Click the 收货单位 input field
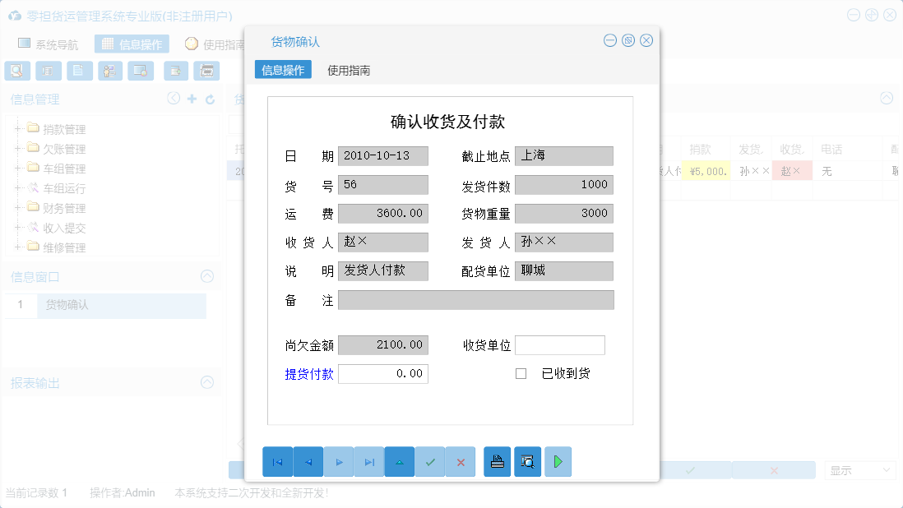This screenshot has height=508, width=903. click(560, 344)
